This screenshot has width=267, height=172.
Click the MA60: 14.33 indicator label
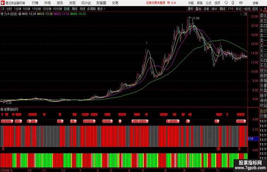point(78,14)
